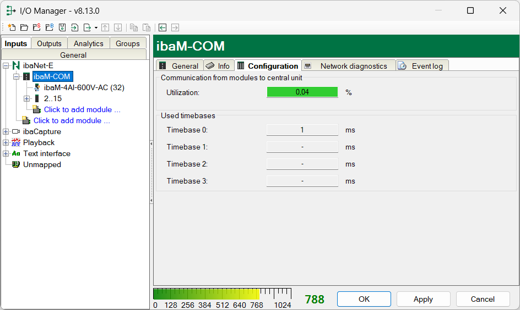
Task: Click the move down arrow icon
Action: tap(118, 27)
